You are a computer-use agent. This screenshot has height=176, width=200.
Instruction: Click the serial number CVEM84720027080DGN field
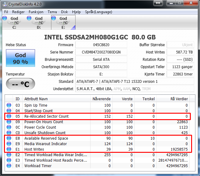(101, 52)
